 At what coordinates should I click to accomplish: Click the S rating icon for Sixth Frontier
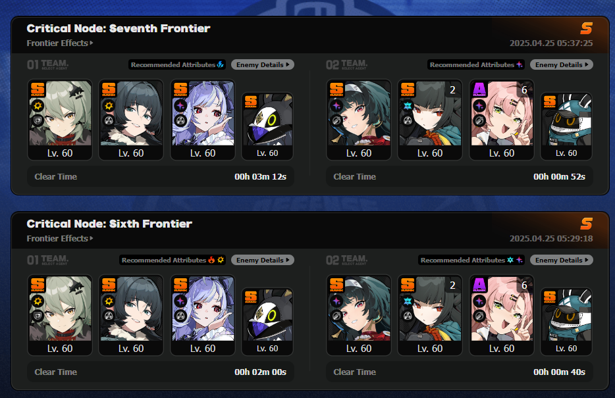pyautogui.click(x=587, y=224)
